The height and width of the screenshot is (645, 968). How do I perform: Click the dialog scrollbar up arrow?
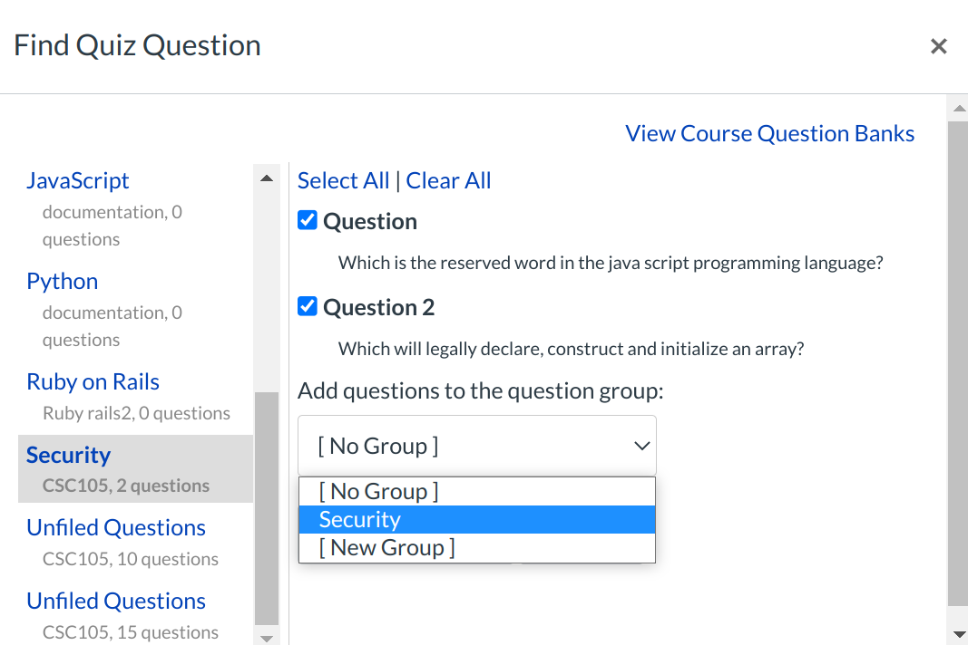tap(958, 109)
